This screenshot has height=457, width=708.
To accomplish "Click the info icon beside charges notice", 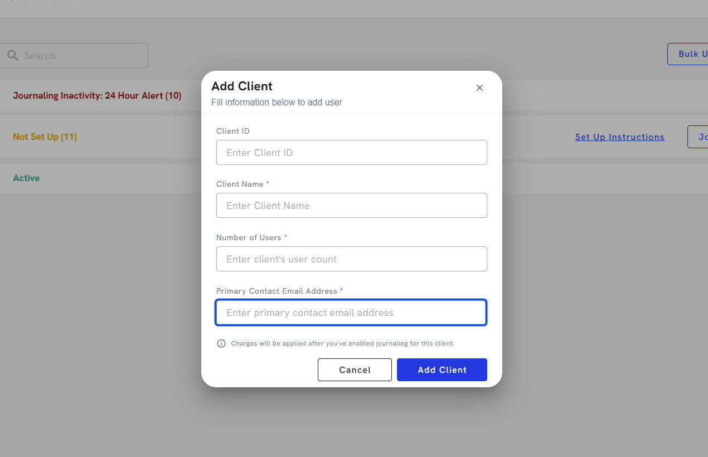I will coord(221,343).
